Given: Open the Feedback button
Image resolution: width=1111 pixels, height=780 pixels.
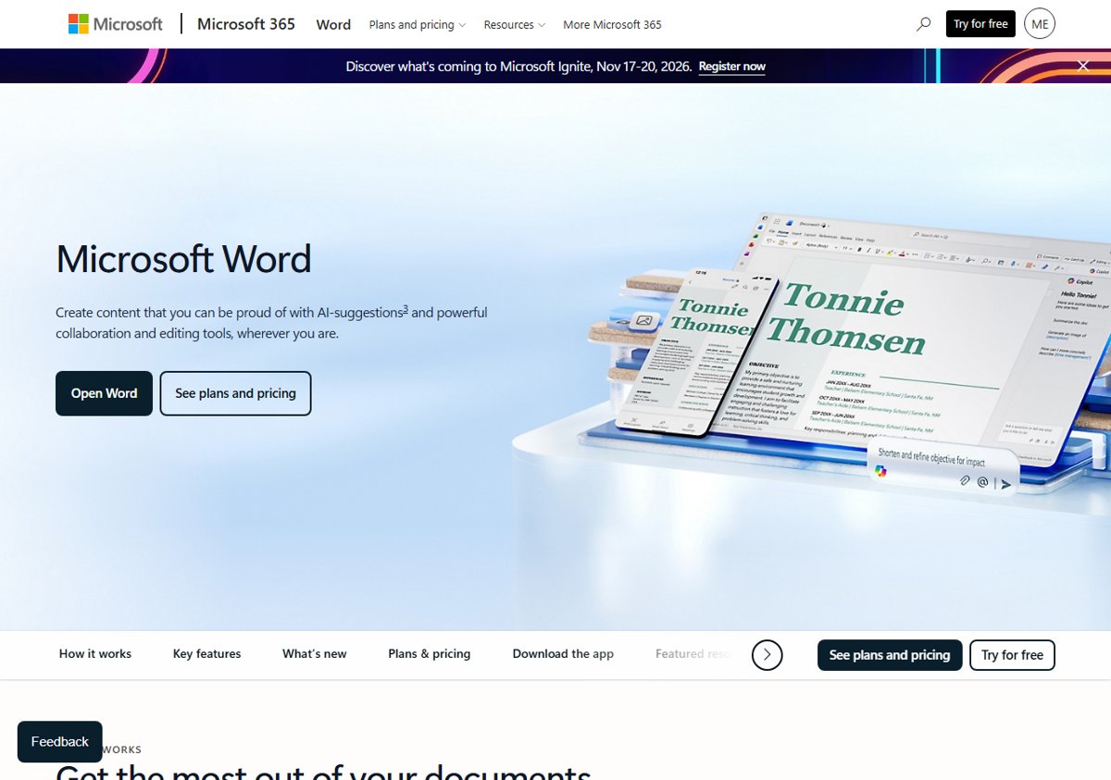Looking at the screenshot, I should click(x=59, y=742).
